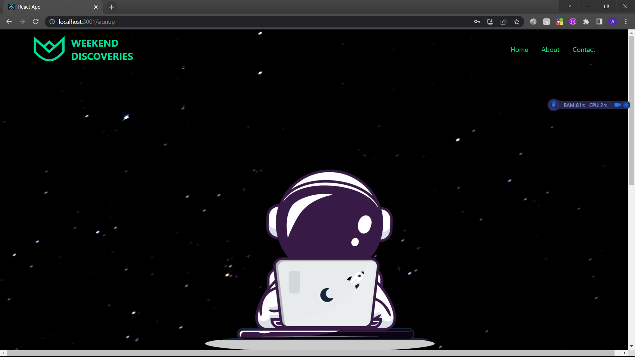The height and width of the screenshot is (357, 635).
Task: Reload the current page
Action: [36, 22]
